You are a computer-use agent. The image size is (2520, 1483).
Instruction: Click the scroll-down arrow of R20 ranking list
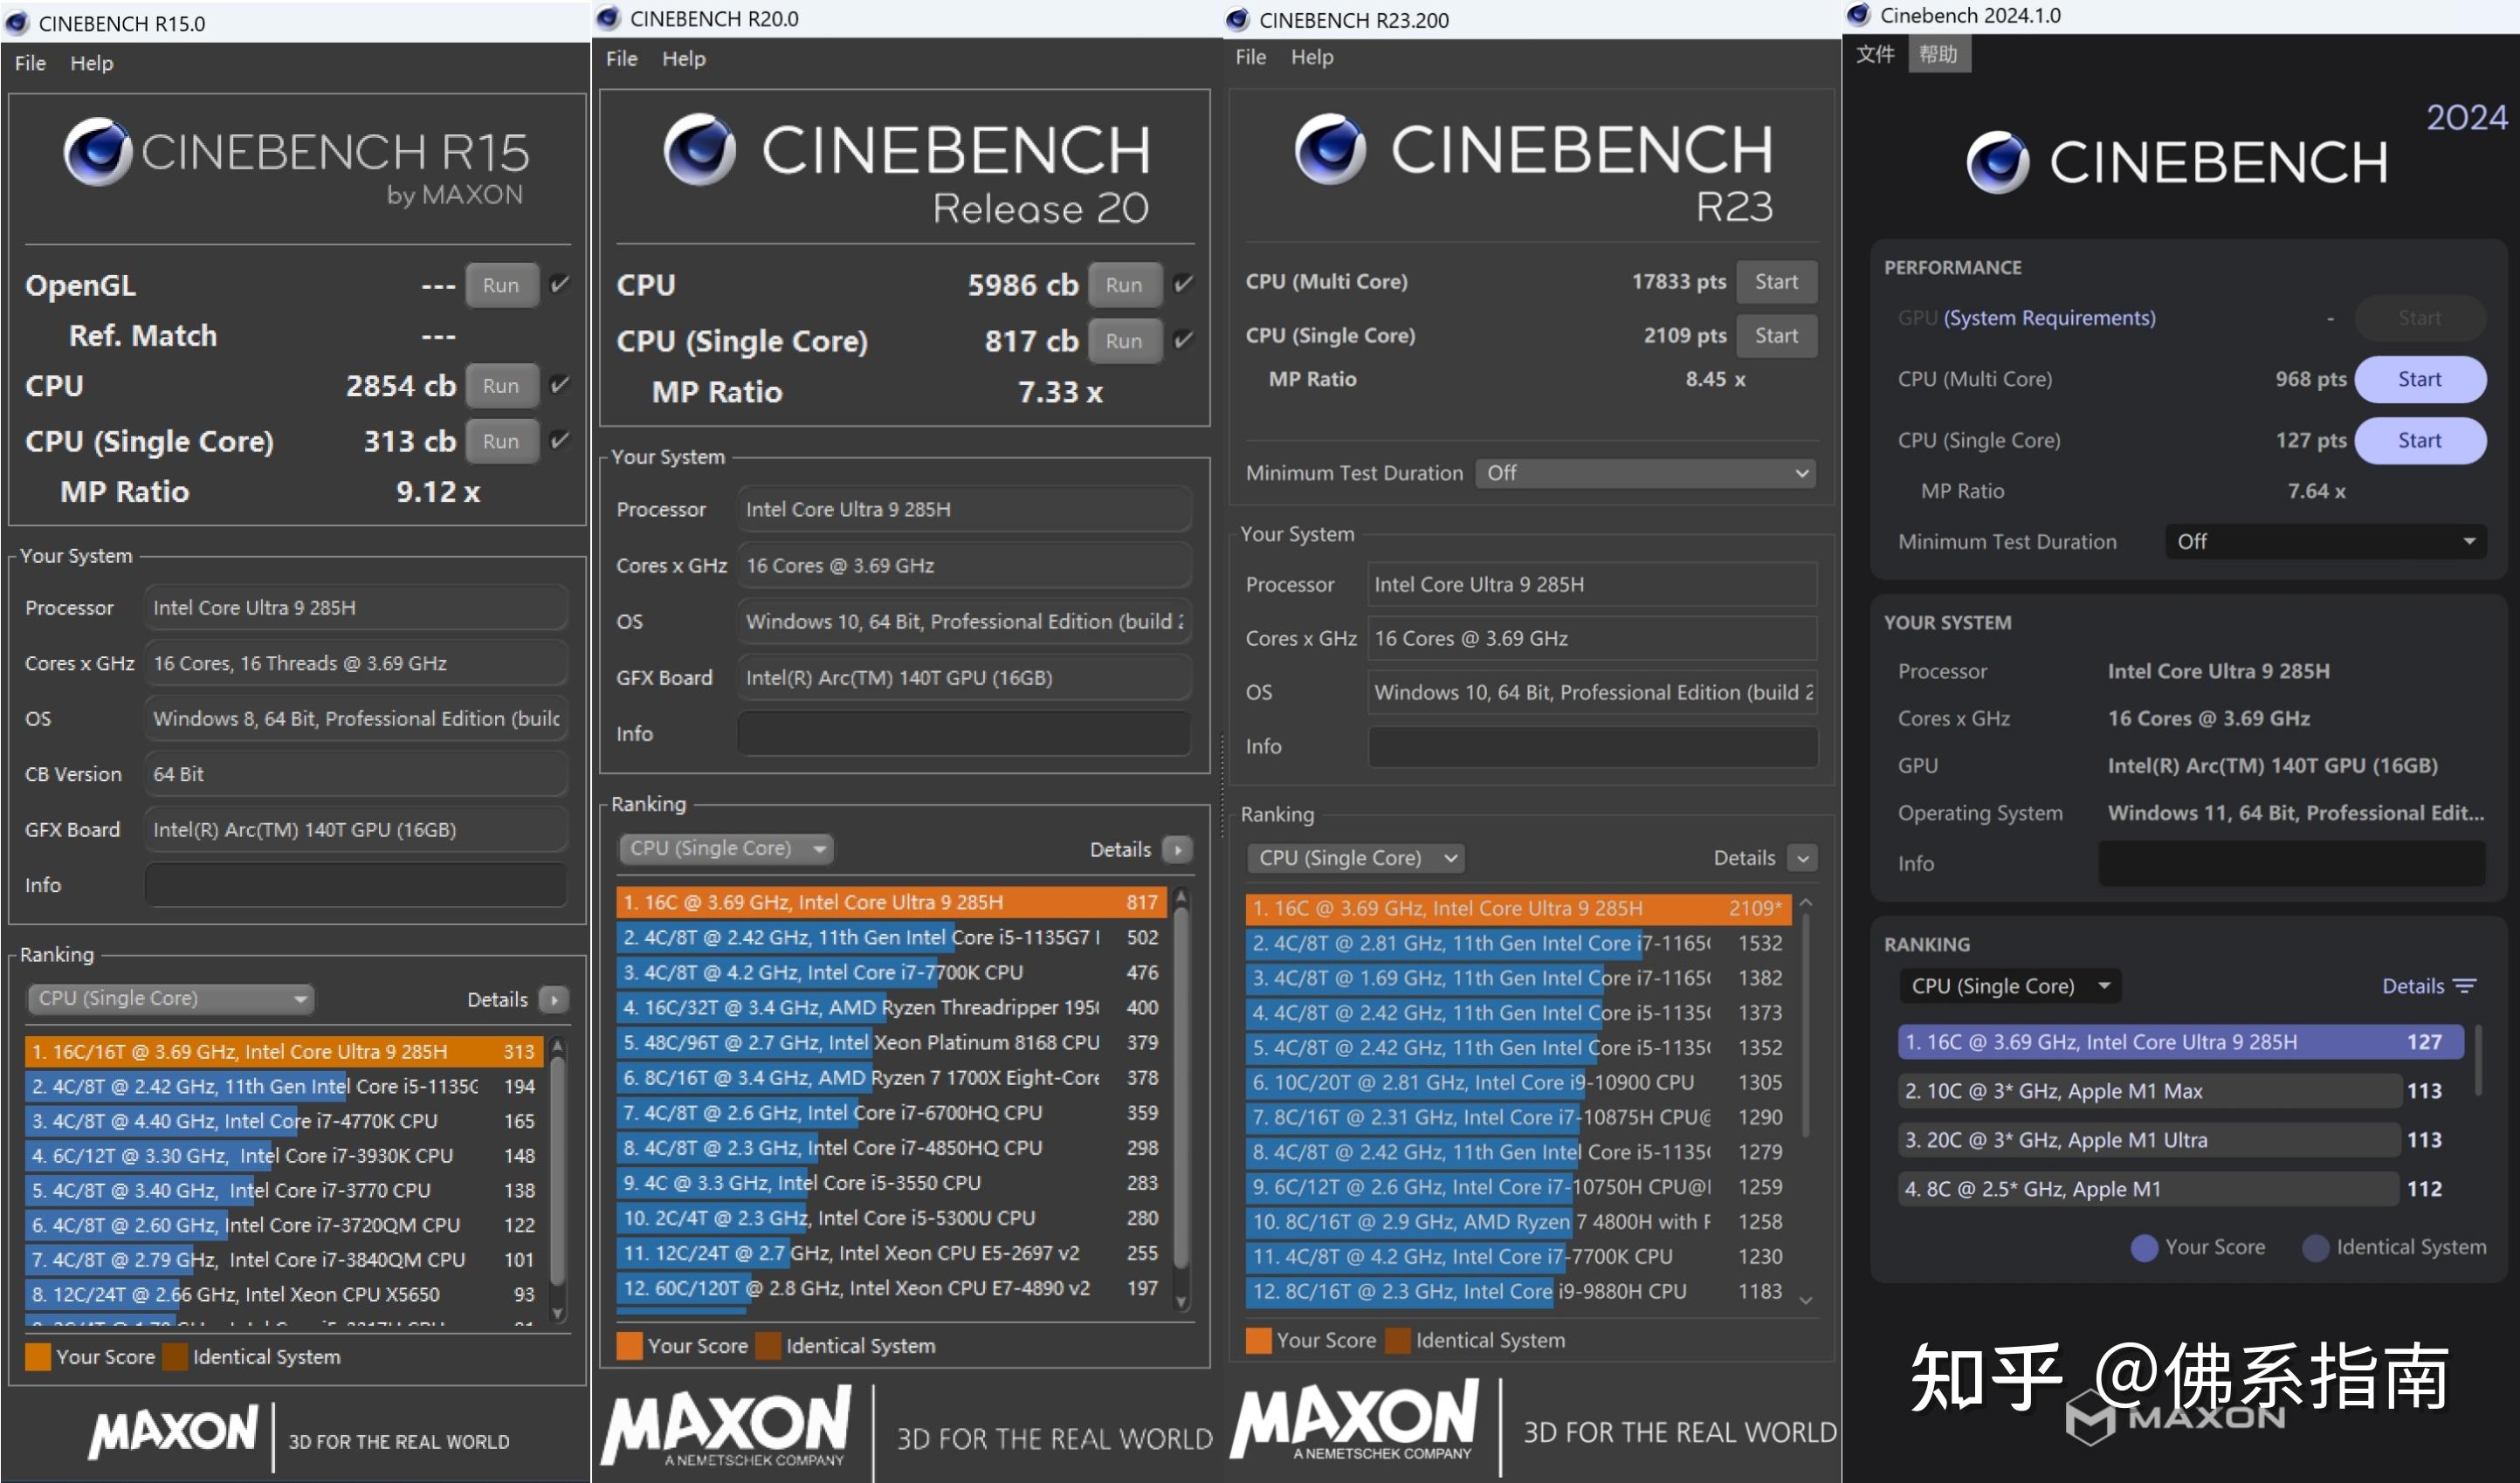point(1181,1301)
